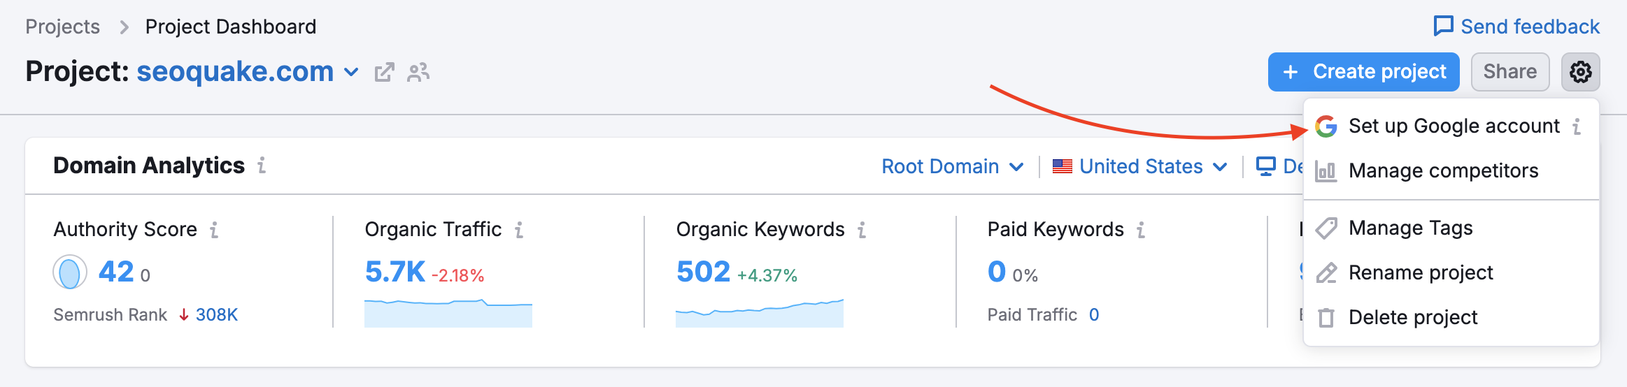The height and width of the screenshot is (387, 1627).
Task: Click the Organic Traffic trend chart
Action: (448, 312)
